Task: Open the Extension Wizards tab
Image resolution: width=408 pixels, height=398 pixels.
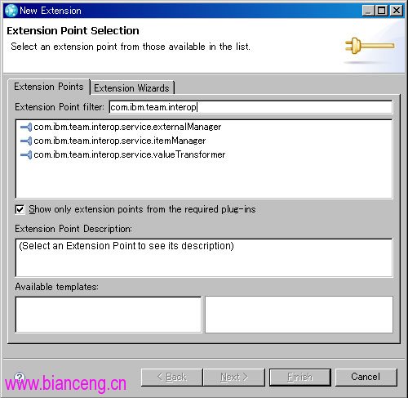Action: [131, 88]
